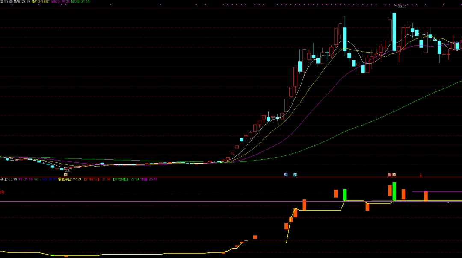Viewport: 462px width, 258px height.
Task: Click the green MA60 indicator label
Action: [x=80, y=2]
